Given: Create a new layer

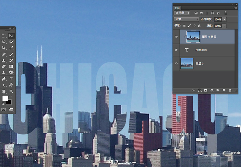Looking at the screenshot, I should pos(224,90).
